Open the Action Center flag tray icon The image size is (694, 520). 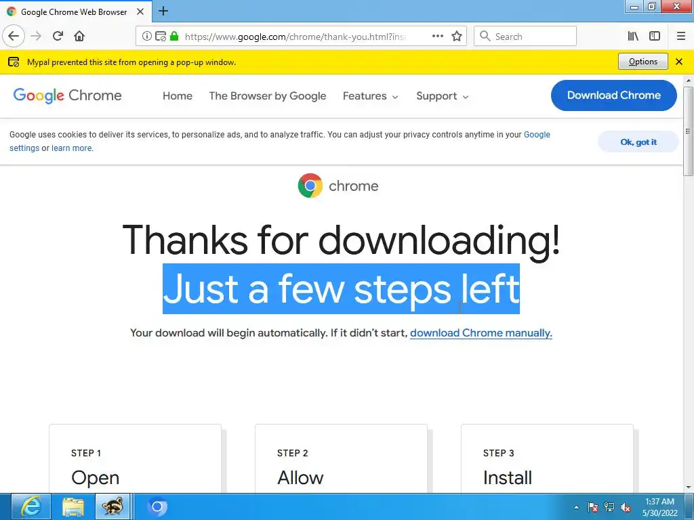593,507
